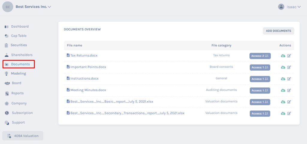Viewport: 307px width, 144px height.
Task: Open the Subscription sidebar item
Action: coord(19,113)
